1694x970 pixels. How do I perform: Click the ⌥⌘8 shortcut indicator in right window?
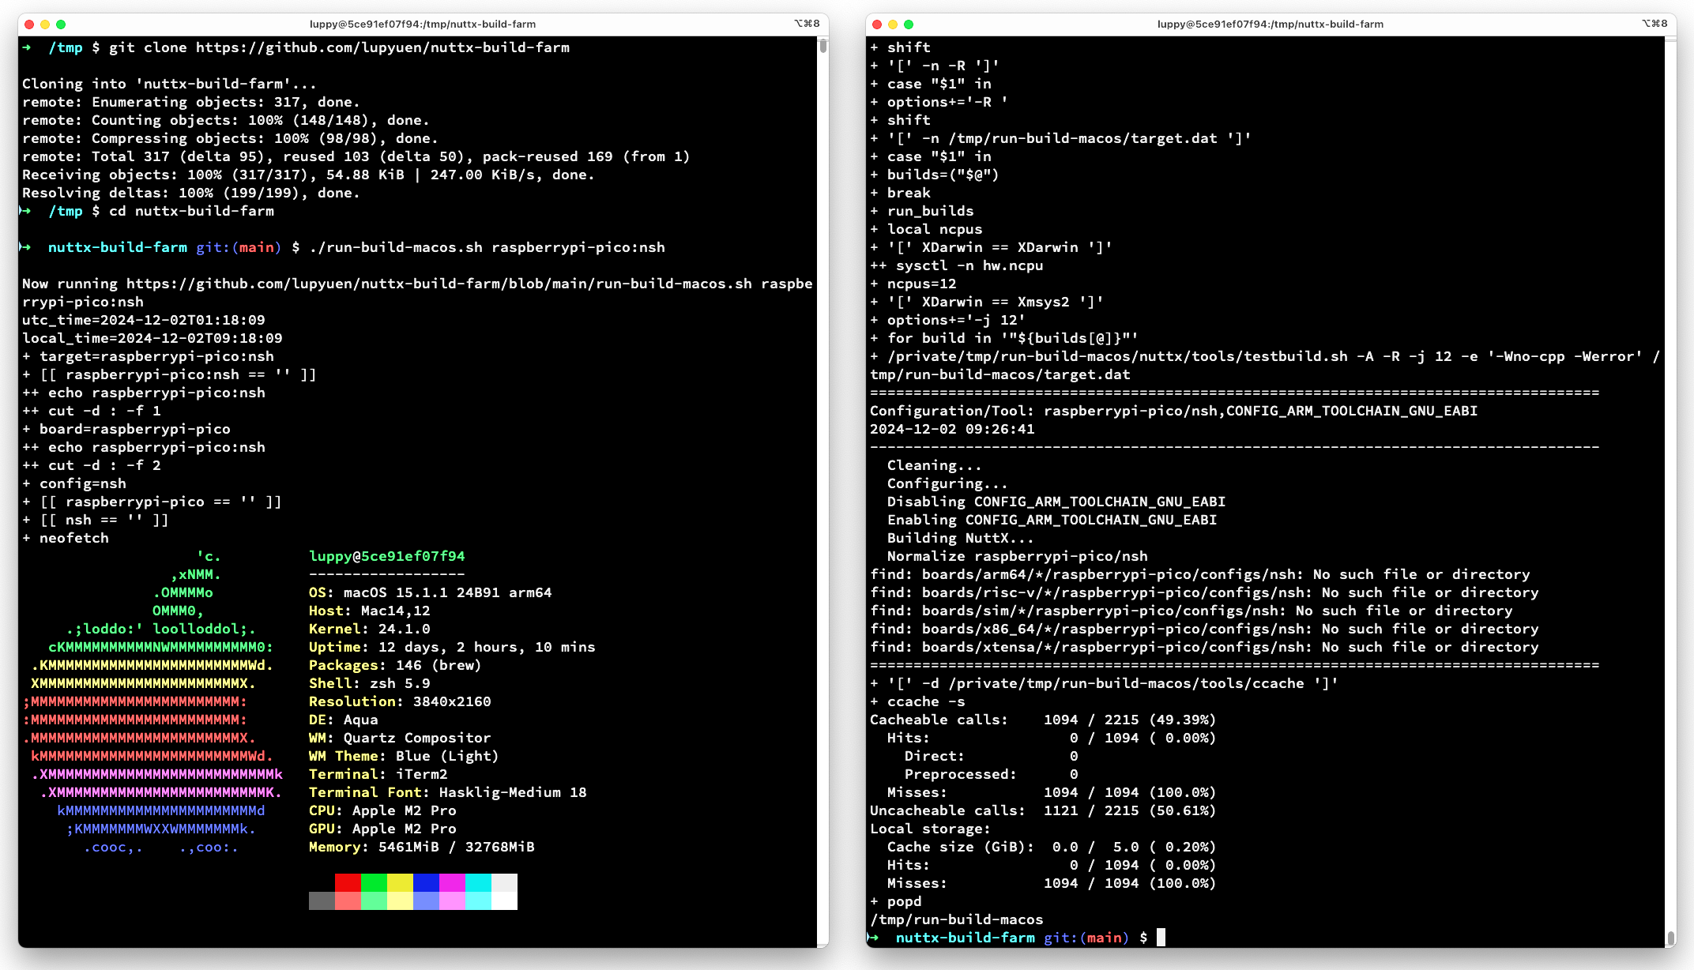tap(1654, 24)
